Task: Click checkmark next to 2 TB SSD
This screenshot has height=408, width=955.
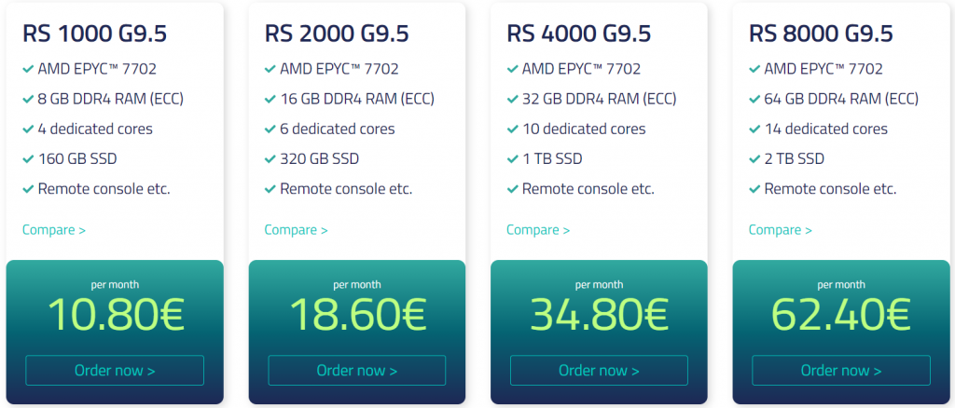Action: pyautogui.click(x=754, y=159)
